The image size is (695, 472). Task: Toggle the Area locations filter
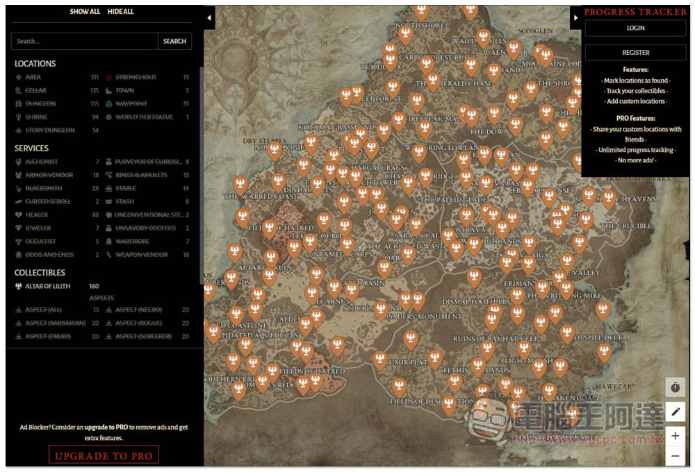[57, 77]
